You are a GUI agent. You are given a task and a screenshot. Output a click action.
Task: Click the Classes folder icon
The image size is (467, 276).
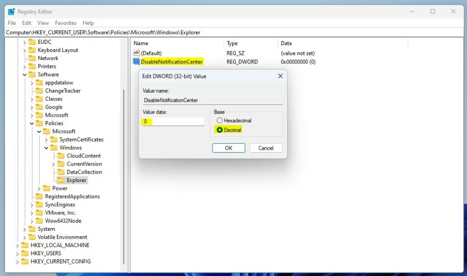(x=39, y=99)
